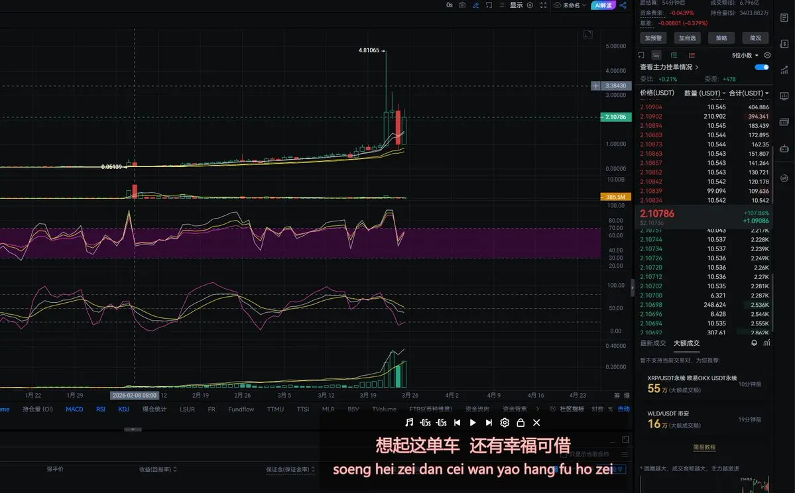The width and height of the screenshot is (795, 493).
Task: Open 社区指标 community indicators link
Action: pyautogui.click(x=568, y=409)
